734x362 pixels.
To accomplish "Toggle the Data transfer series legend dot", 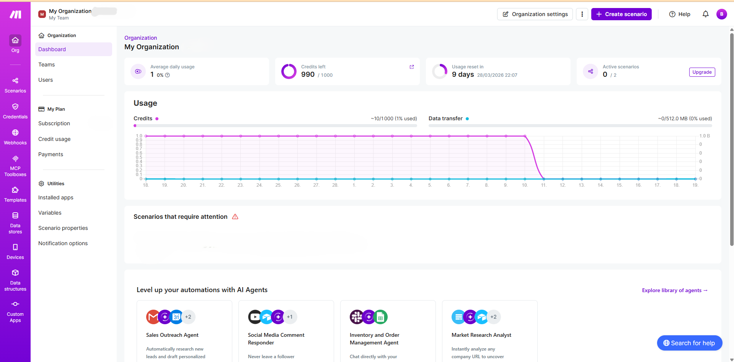I will point(467,119).
